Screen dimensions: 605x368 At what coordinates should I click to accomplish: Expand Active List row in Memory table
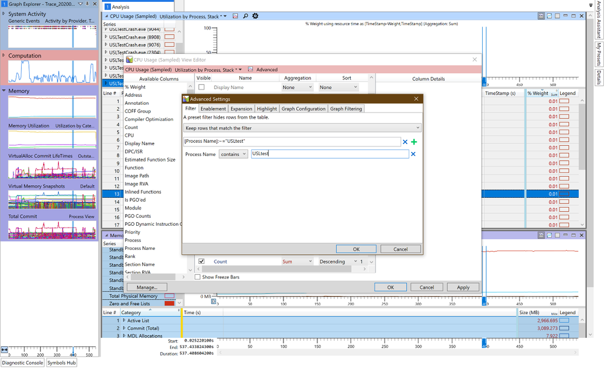(x=124, y=321)
